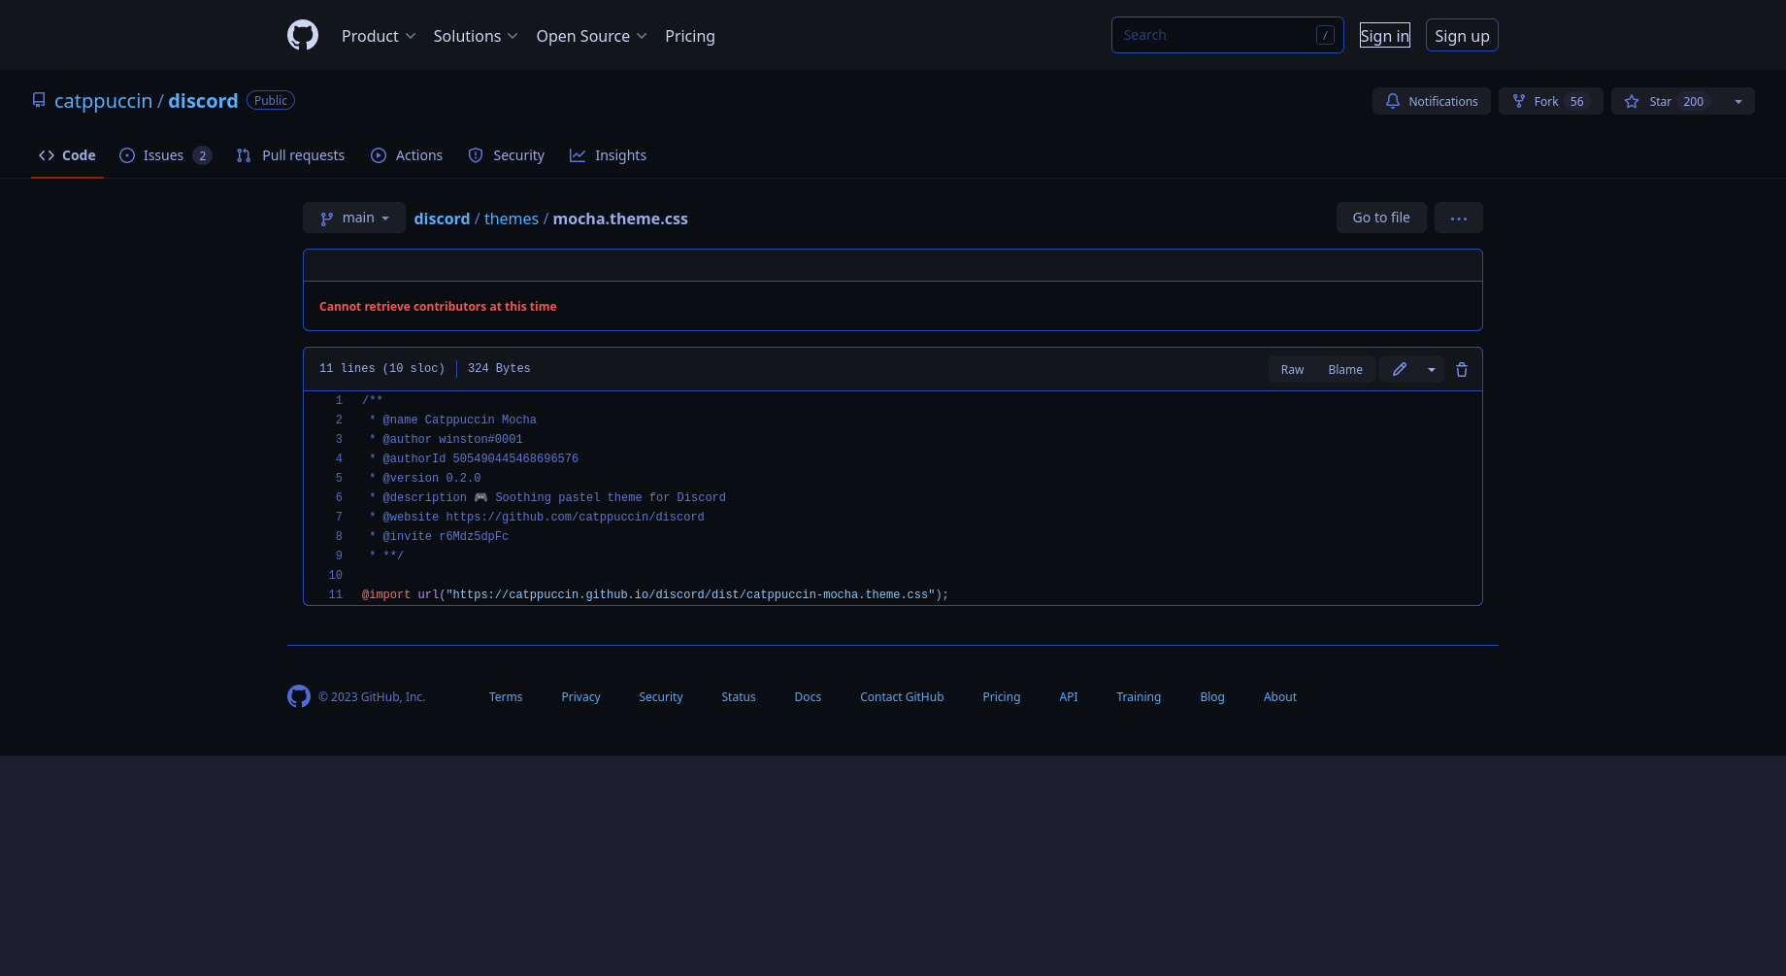1786x976 pixels.
Task: Open the file editor with the pencil icon
Action: [1399, 369]
